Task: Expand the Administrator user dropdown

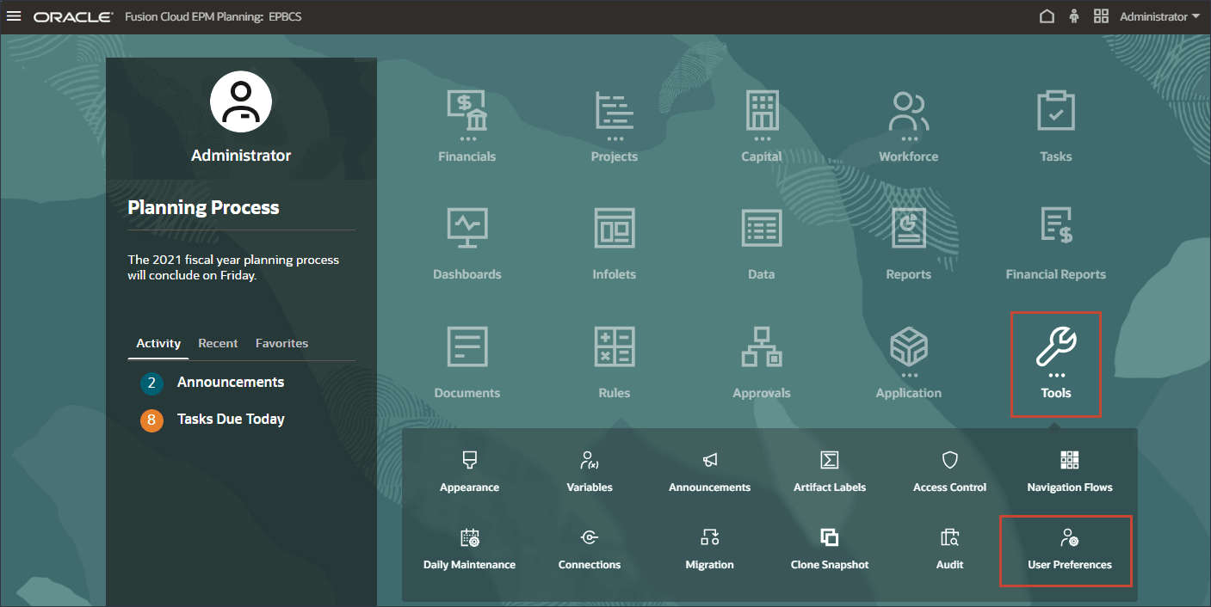Action: coord(1159,16)
